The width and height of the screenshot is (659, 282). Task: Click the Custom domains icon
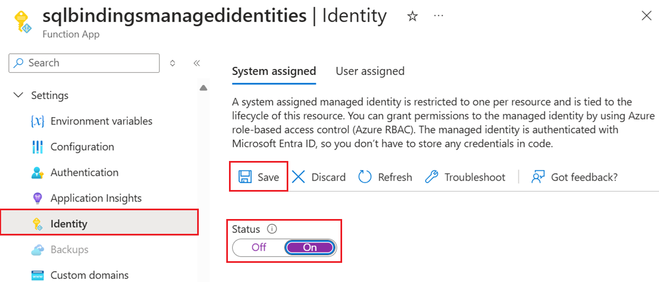(x=37, y=275)
